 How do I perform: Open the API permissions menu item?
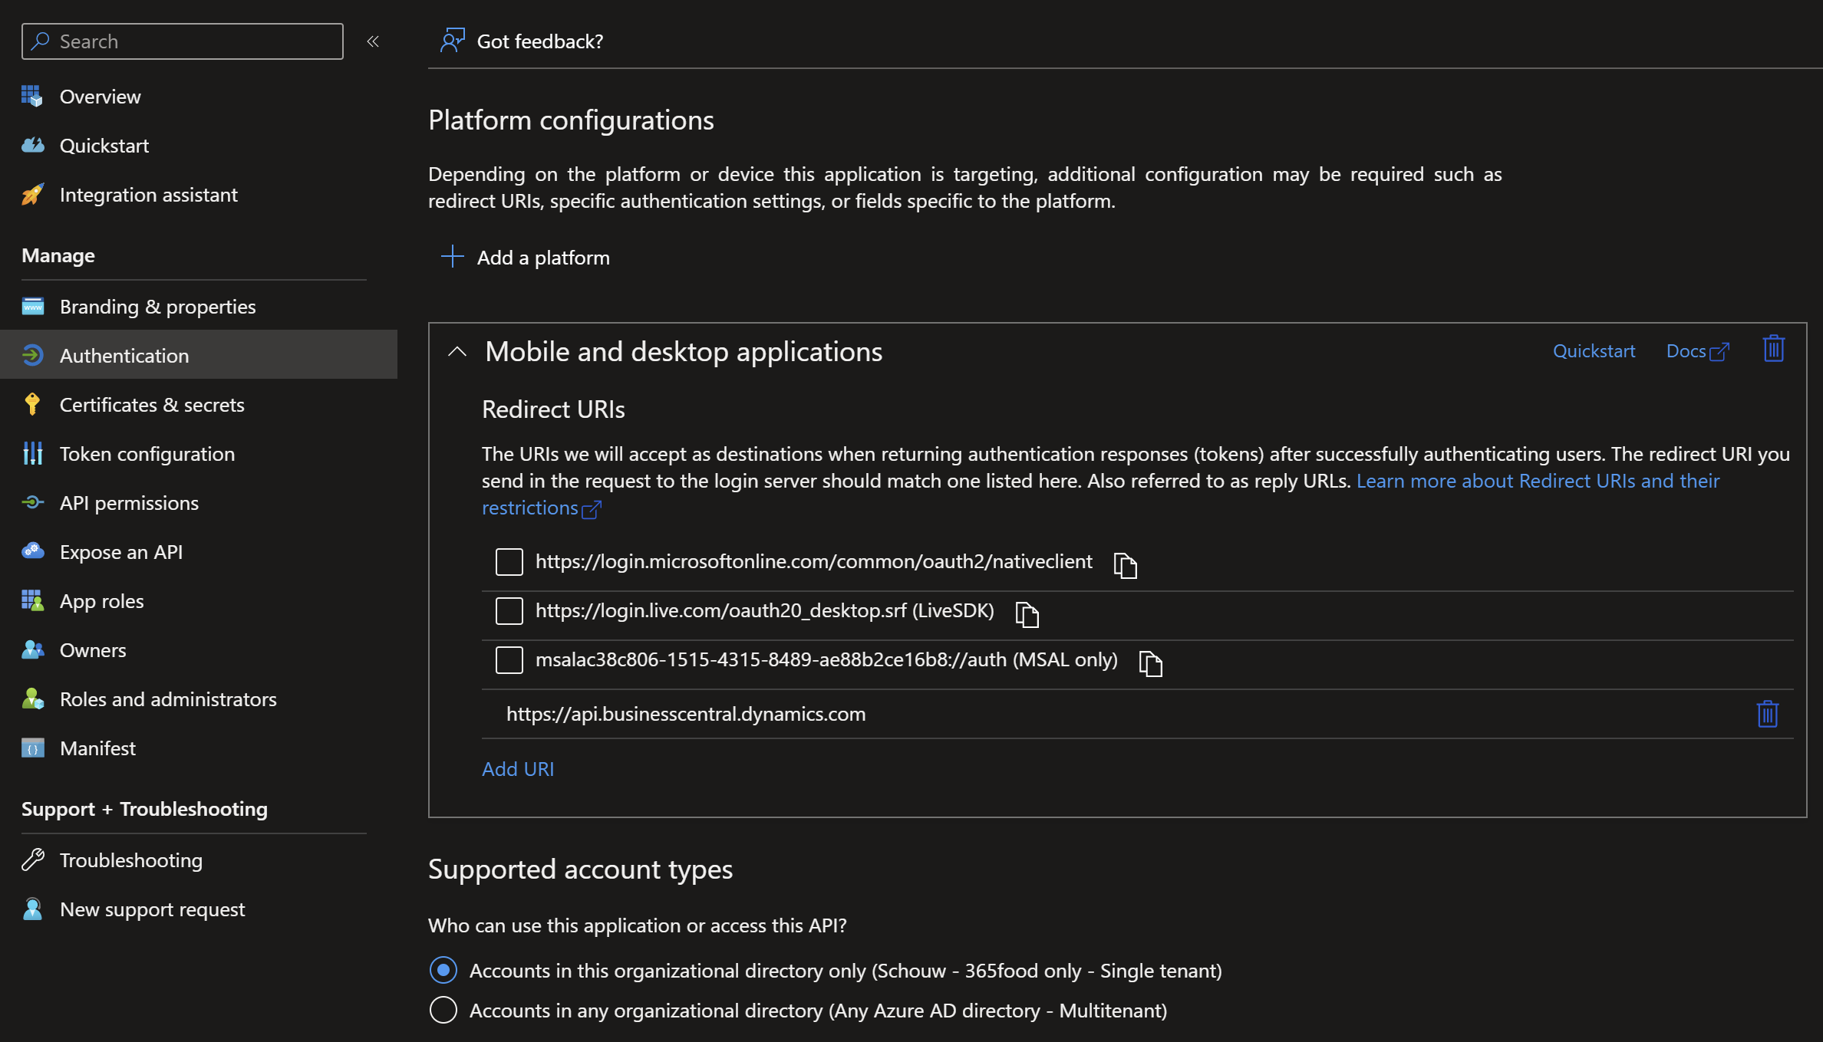[129, 503]
